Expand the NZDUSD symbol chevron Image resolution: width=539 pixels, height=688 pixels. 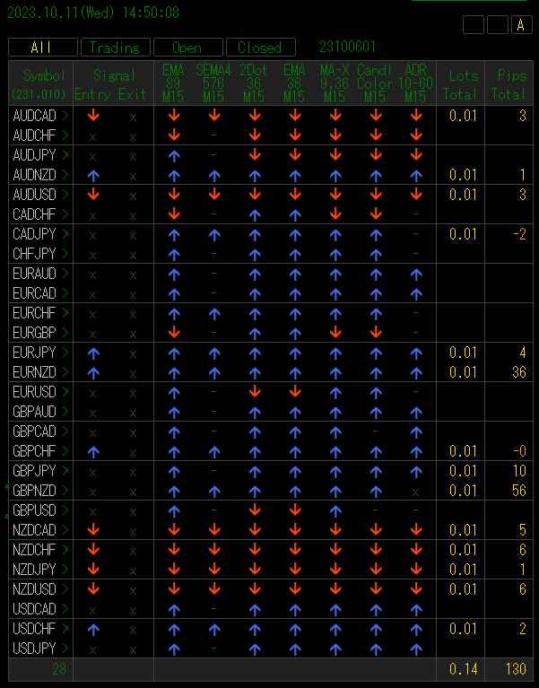(x=65, y=589)
